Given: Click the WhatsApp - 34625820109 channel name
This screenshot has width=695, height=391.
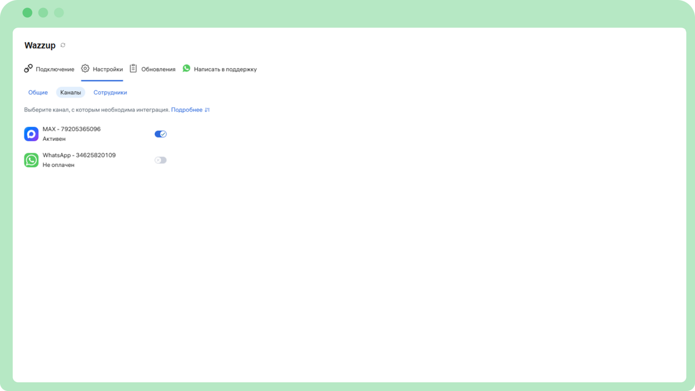Looking at the screenshot, I should coord(79,155).
